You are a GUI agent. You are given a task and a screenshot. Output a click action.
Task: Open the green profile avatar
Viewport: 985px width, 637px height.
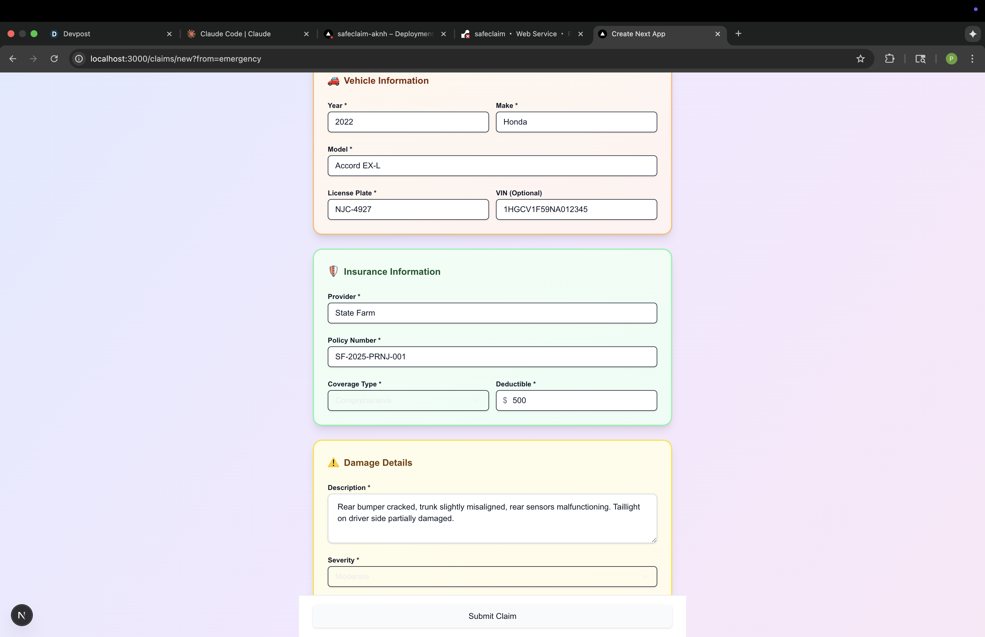951,59
